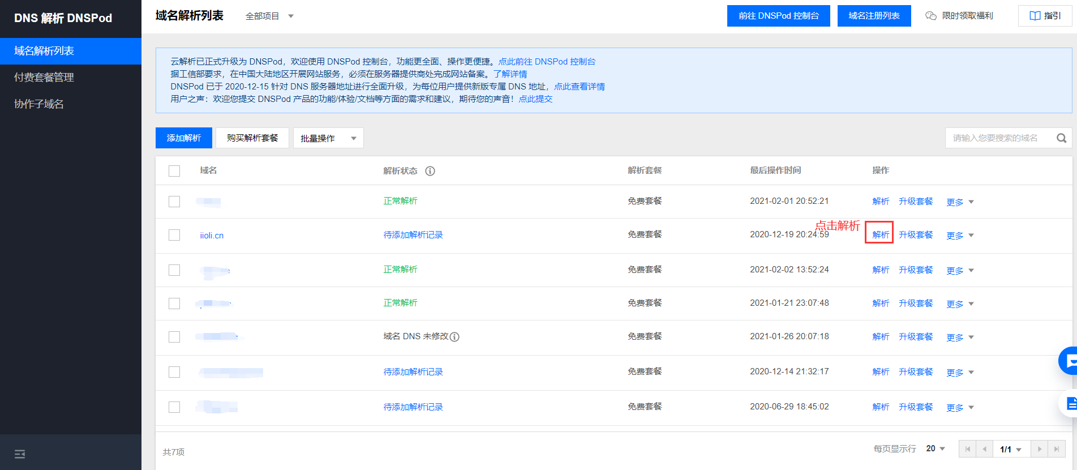Click the 共7项 total count text
The image size is (1077, 470).
point(174,452)
